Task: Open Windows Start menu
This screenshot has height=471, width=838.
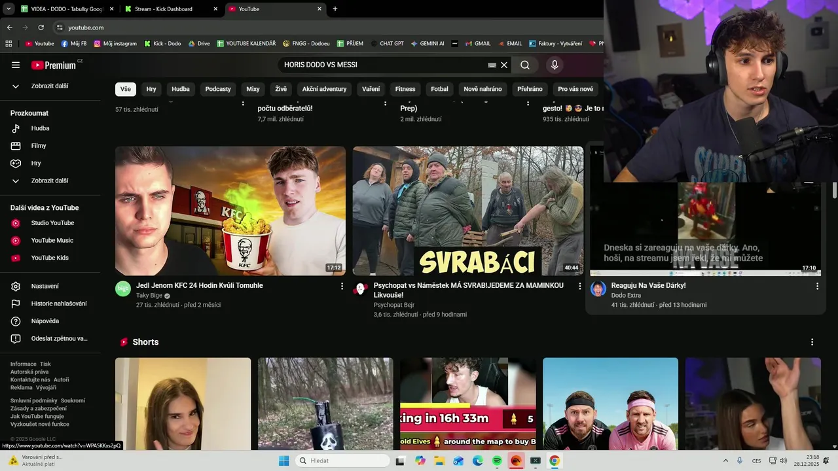Action: (283, 461)
